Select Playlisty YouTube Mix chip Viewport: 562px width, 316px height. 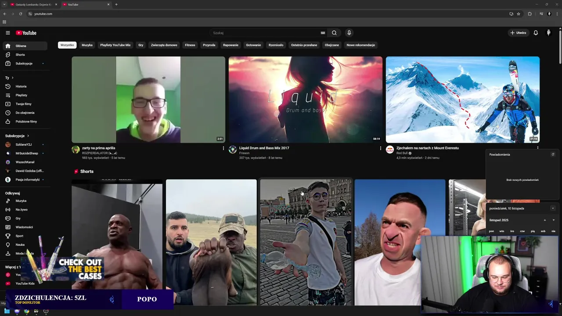click(x=115, y=45)
